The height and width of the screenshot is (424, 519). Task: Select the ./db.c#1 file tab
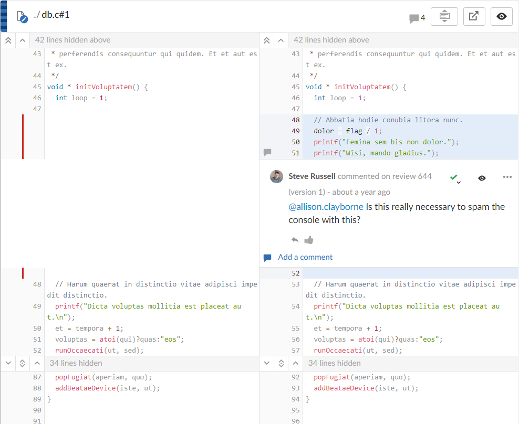tap(52, 15)
